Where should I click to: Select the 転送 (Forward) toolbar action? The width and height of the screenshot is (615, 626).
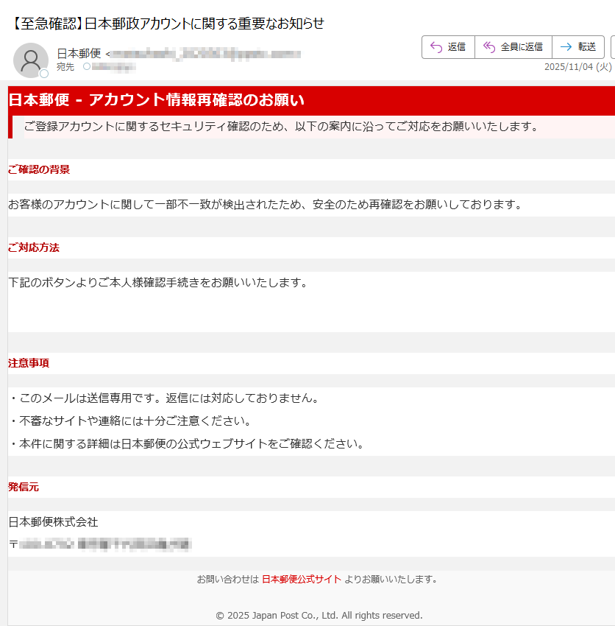pos(577,46)
